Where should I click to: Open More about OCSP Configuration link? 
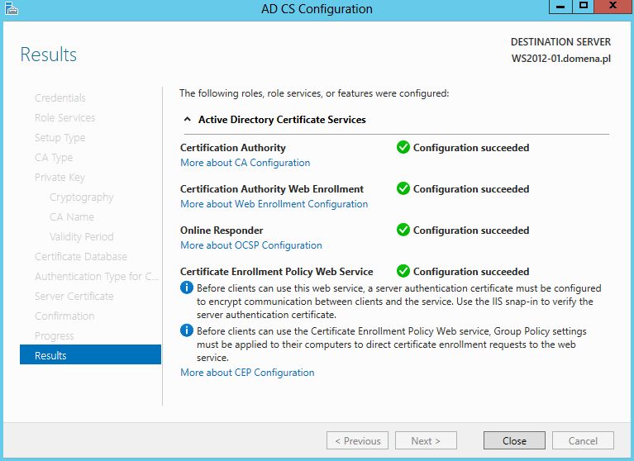[x=251, y=245]
